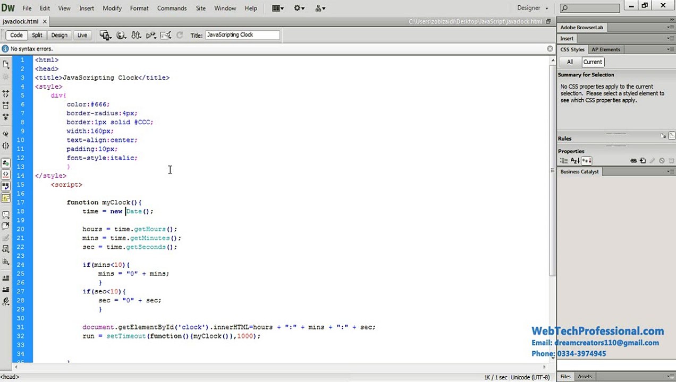Open the Site menu
This screenshot has height=382, width=676.
[x=200, y=8]
